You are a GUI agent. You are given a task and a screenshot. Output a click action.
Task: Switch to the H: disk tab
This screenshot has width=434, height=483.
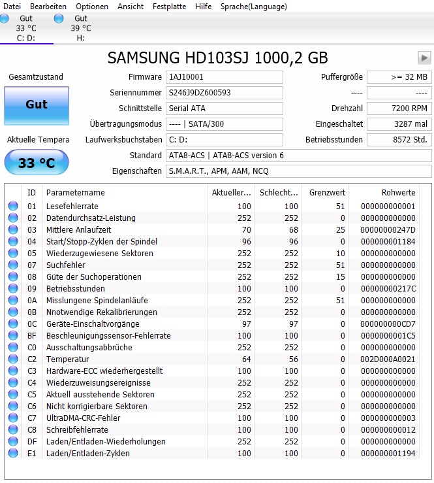pyautogui.click(x=80, y=28)
